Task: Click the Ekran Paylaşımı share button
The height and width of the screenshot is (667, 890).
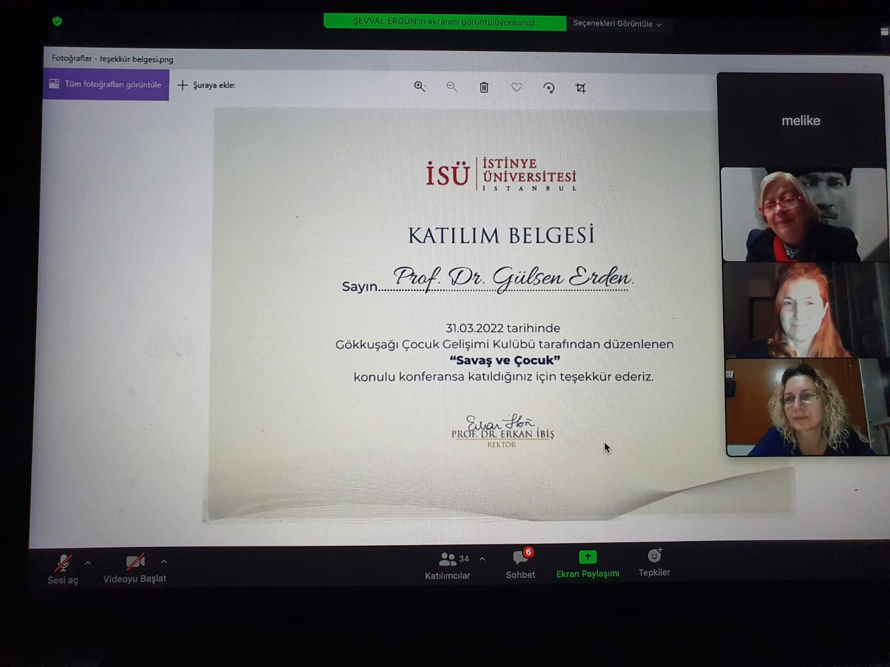Action: 587,558
